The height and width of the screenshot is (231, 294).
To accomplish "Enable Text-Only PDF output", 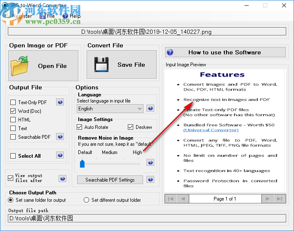I will (x=13, y=103).
